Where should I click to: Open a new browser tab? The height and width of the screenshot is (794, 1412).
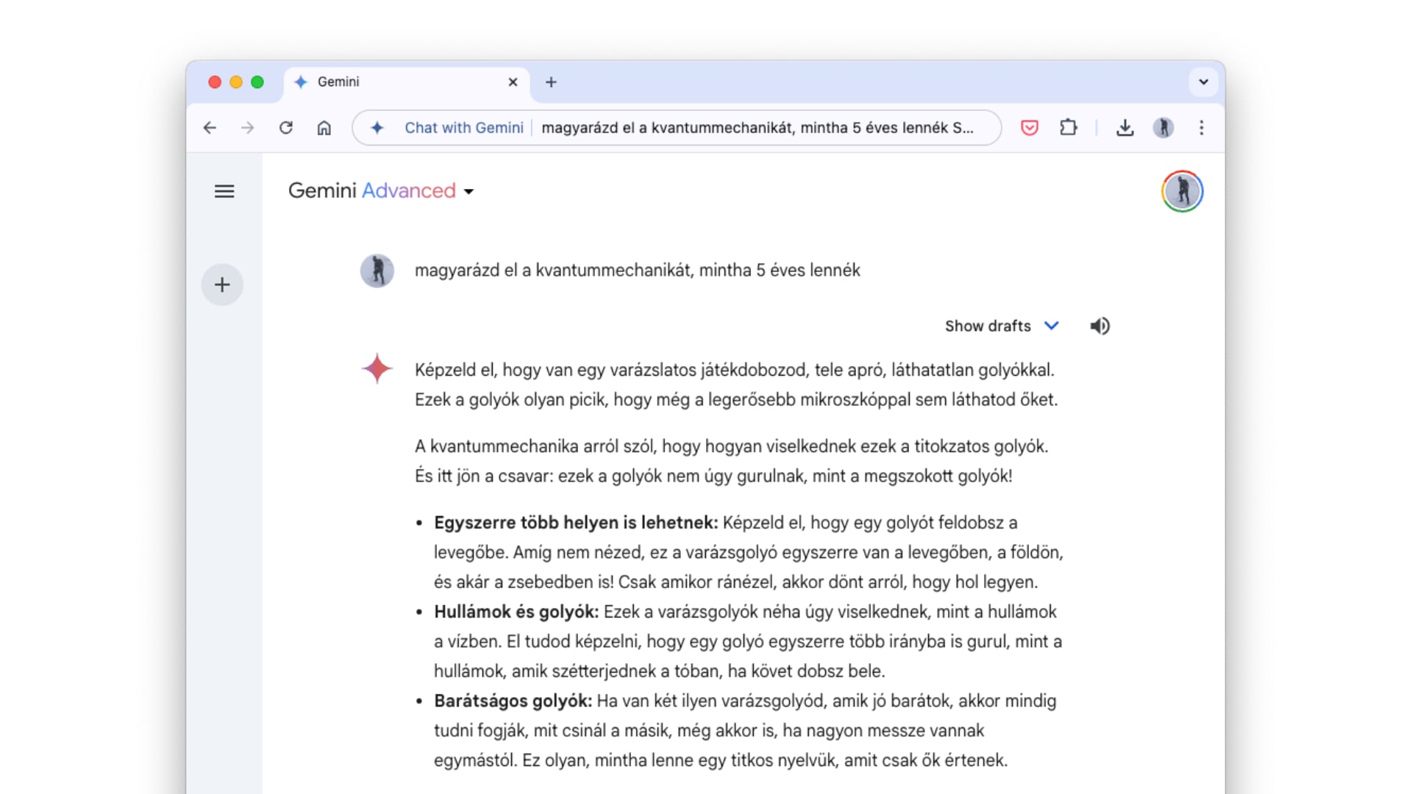coord(551,82)
